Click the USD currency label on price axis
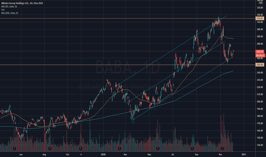266x157 pixels. pos(261,3)
